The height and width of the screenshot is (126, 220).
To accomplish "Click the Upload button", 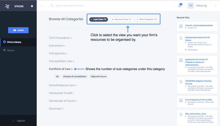I will [18, 30].
